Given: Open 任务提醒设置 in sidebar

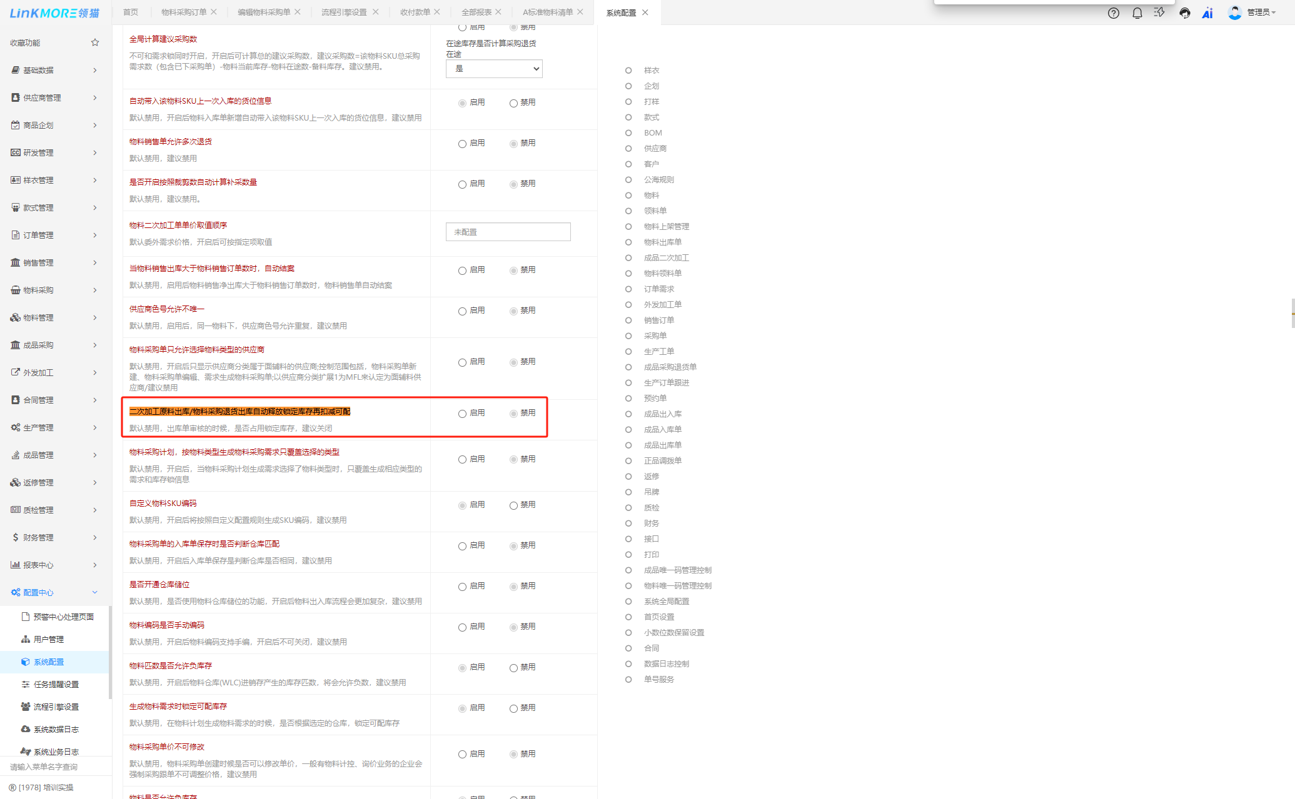Looking at the screenshot, I should coord(56,684).
